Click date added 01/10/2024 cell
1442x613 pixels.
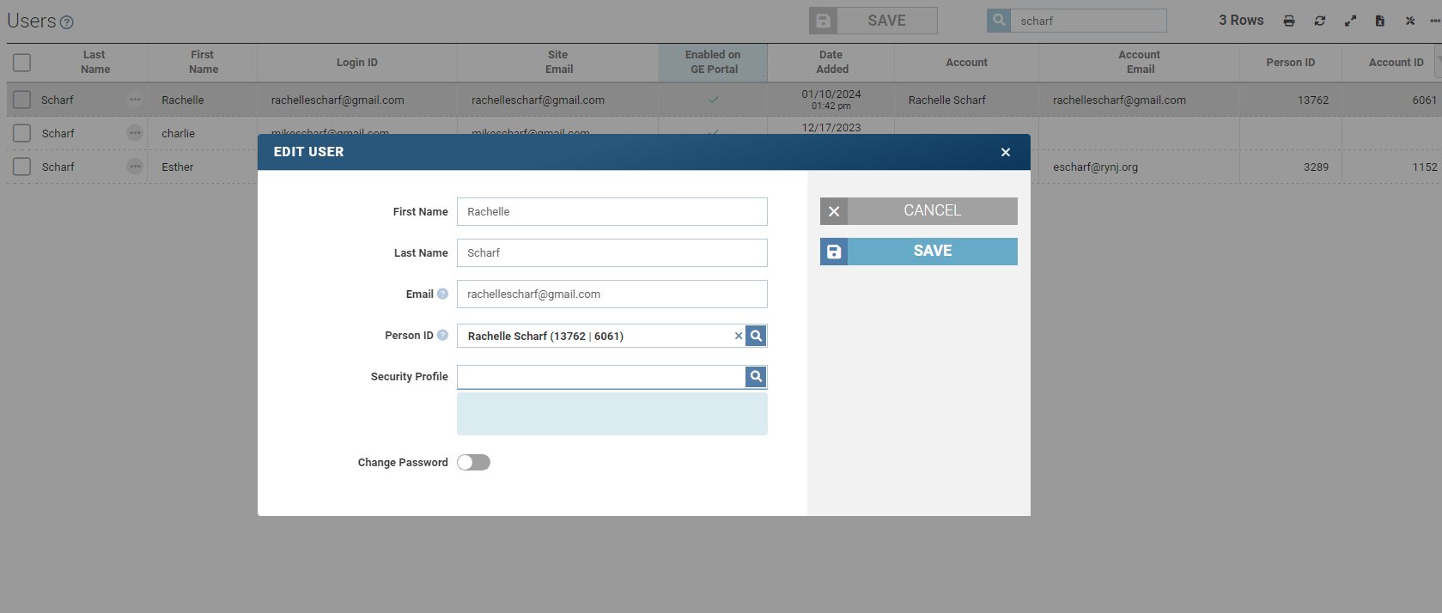(831, 100)
